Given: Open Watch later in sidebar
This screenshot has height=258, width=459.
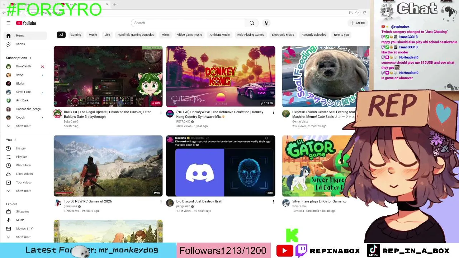Looking at the screenshot, I should tap(25, 165).
